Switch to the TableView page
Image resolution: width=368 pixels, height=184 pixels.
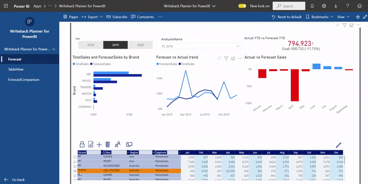[x=16, y=69]
